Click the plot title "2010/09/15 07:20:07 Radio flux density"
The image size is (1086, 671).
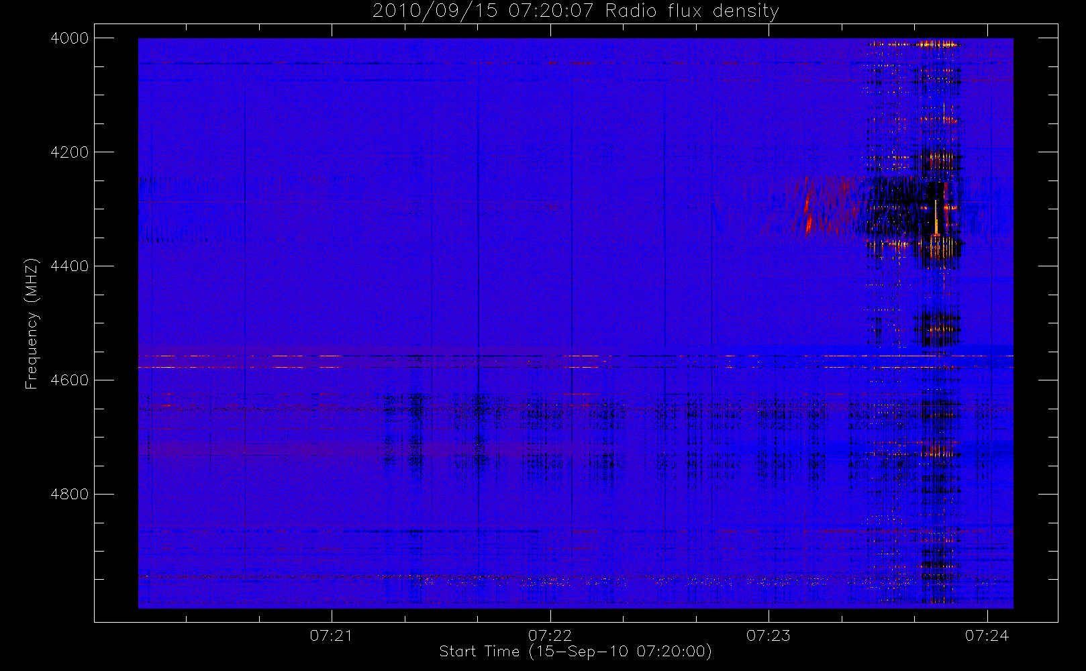point(575,11)
